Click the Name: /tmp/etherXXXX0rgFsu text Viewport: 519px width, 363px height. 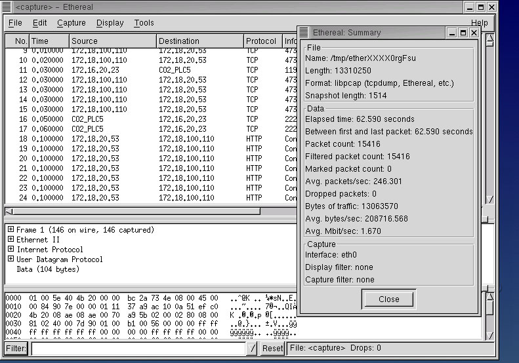point(360,58)
